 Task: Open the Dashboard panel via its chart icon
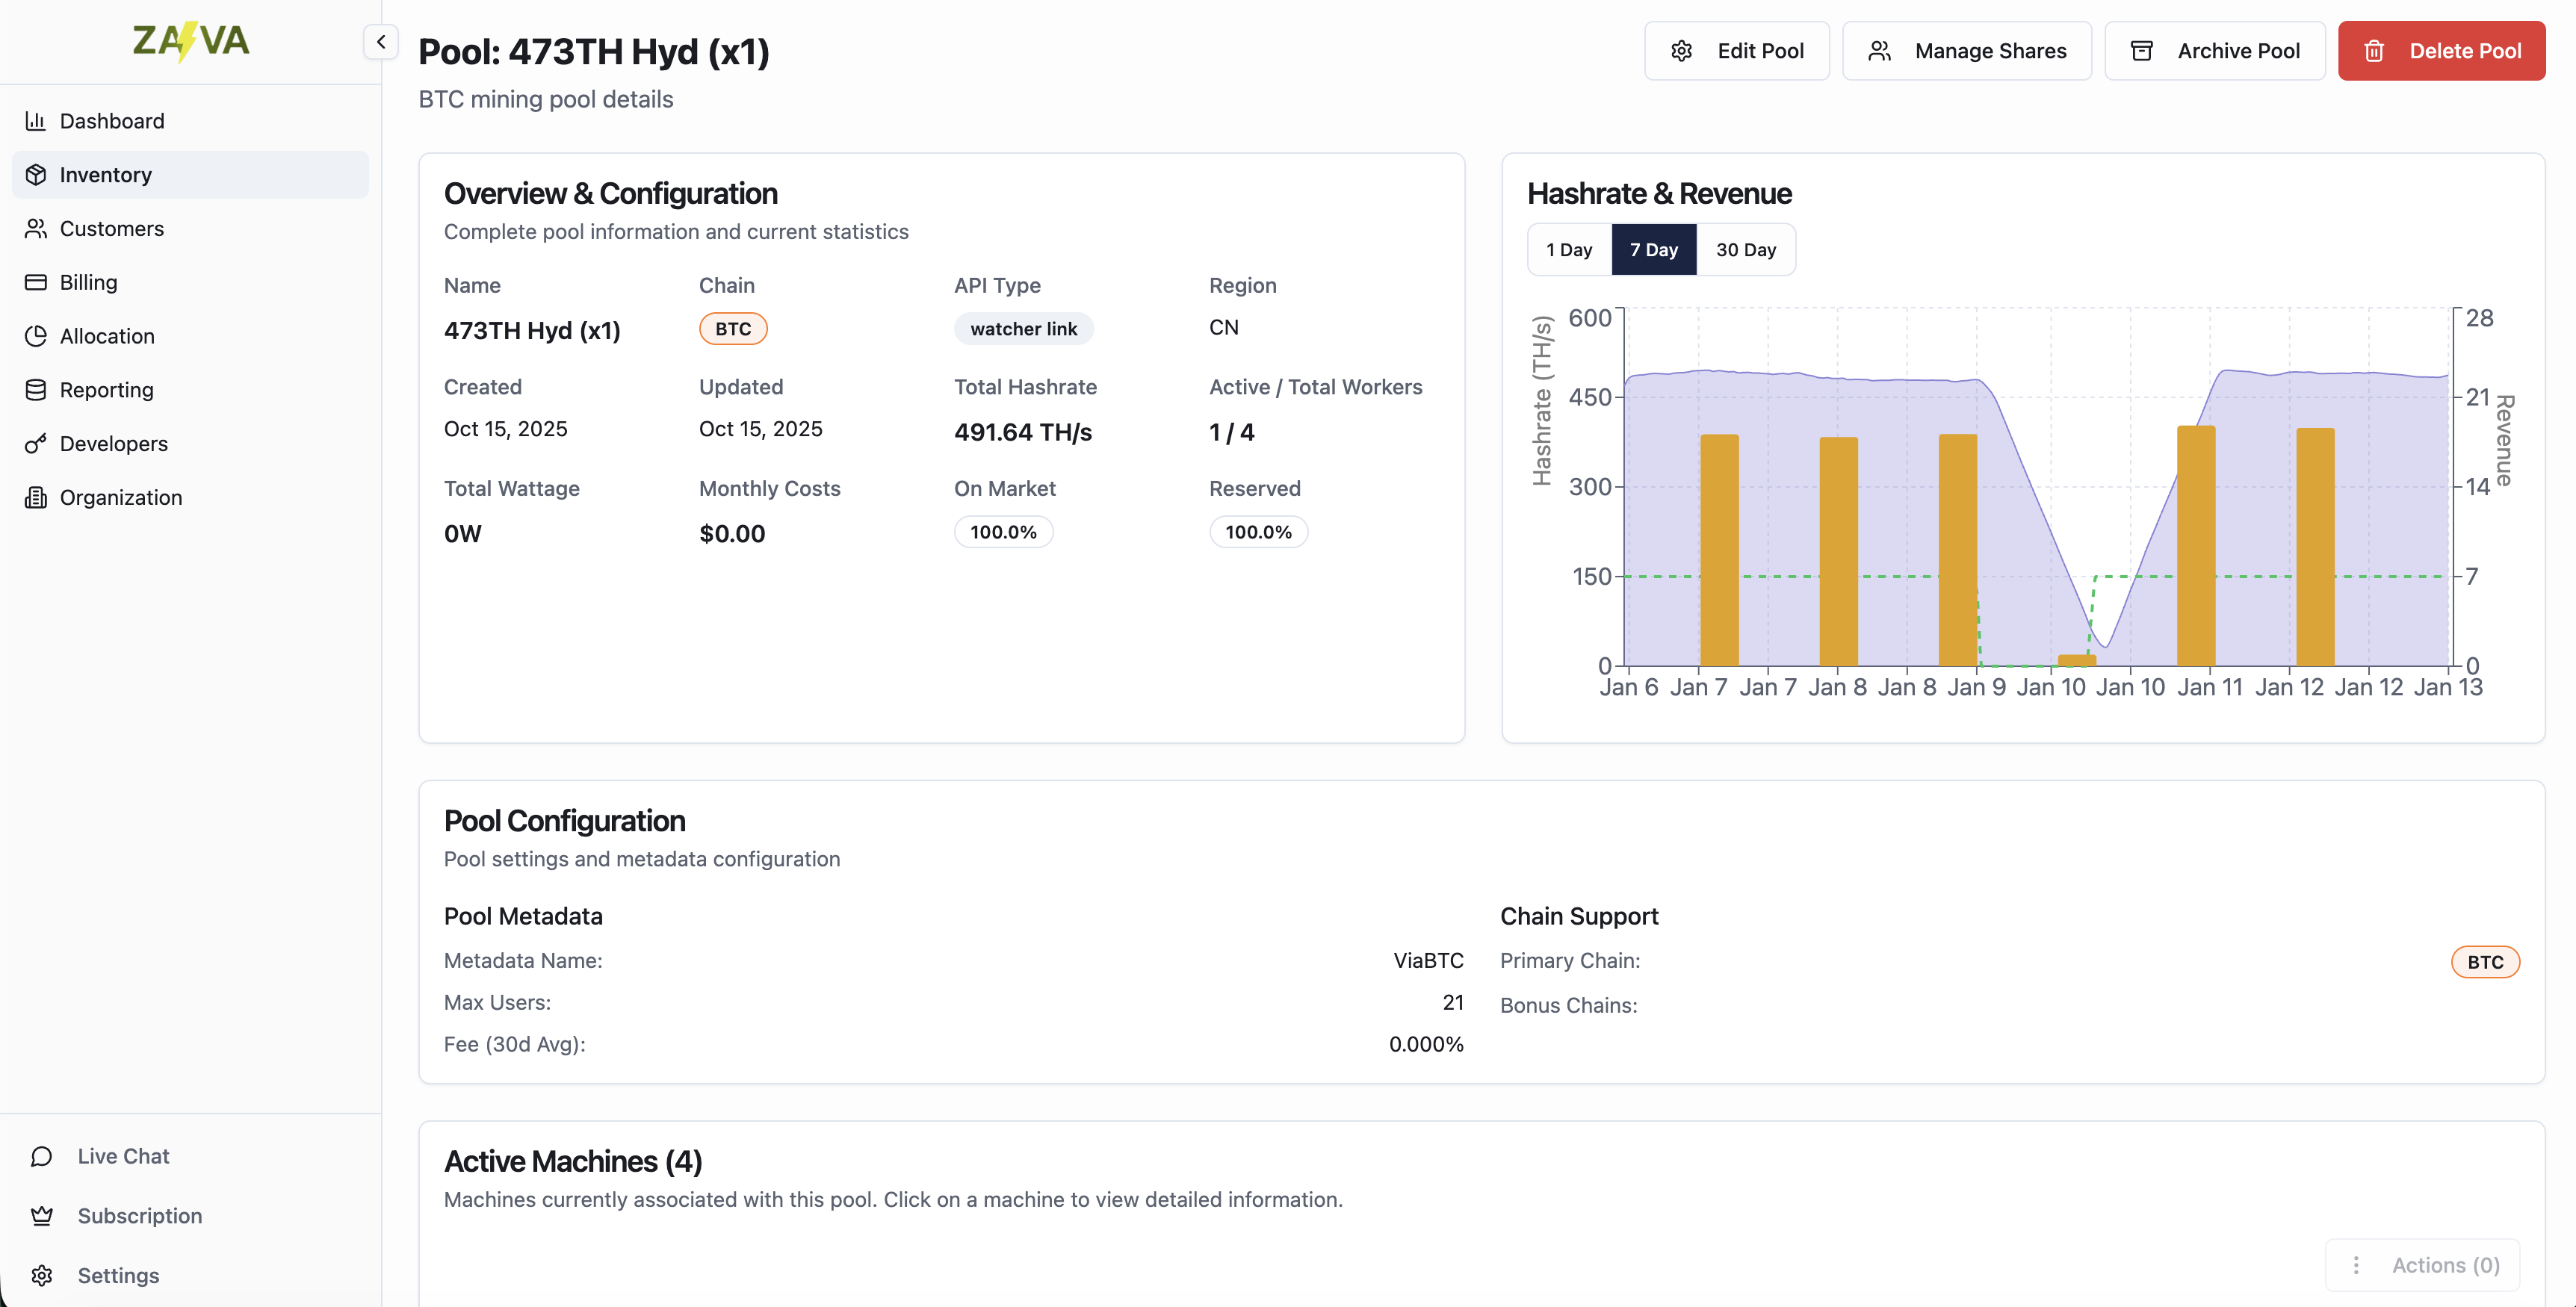[x=36, y=121]
